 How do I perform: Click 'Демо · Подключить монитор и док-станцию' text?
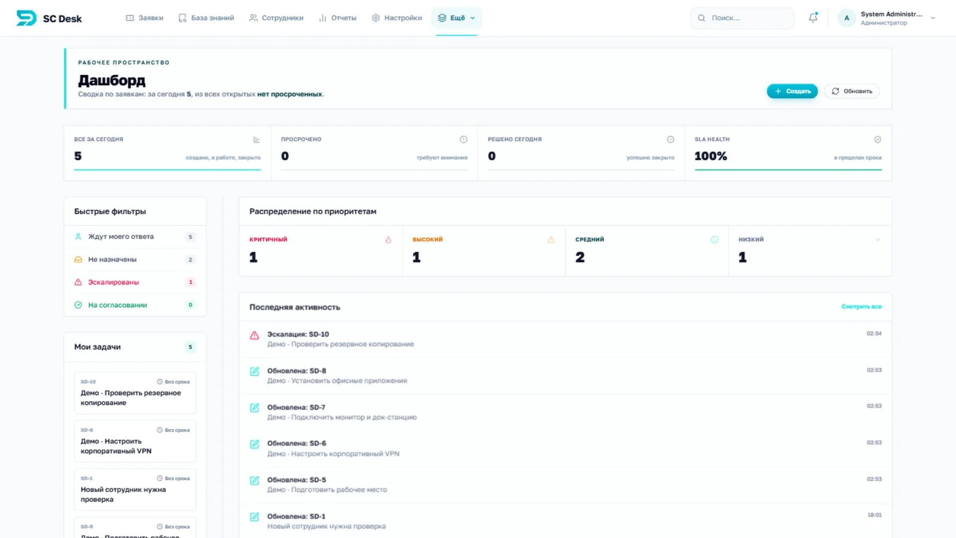click(x=342, y=417)
